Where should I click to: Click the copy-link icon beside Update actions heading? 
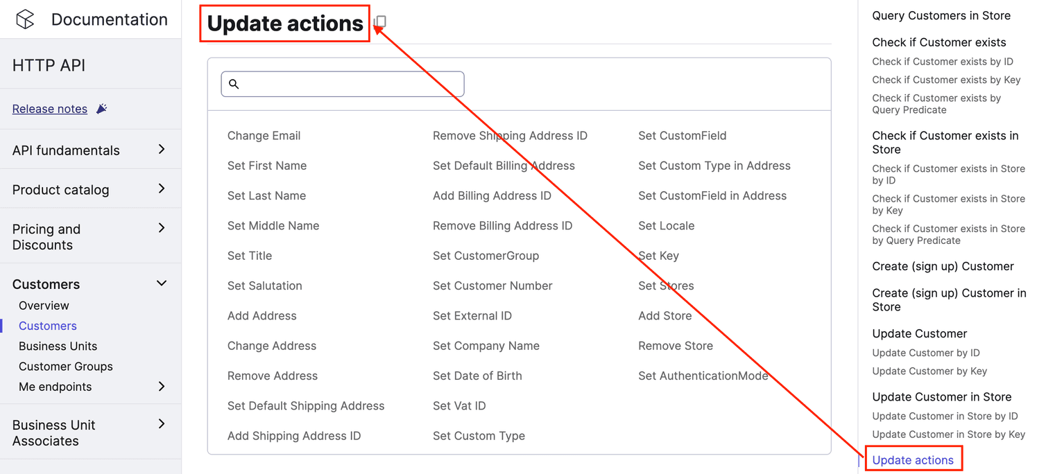380,21
